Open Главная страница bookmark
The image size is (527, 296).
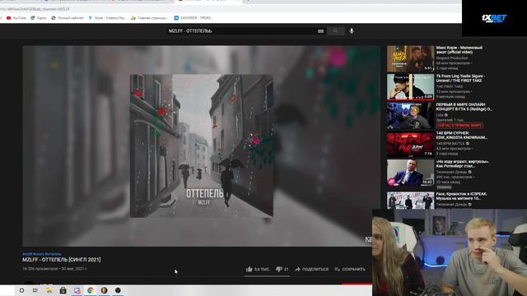[x=149, y=18]
